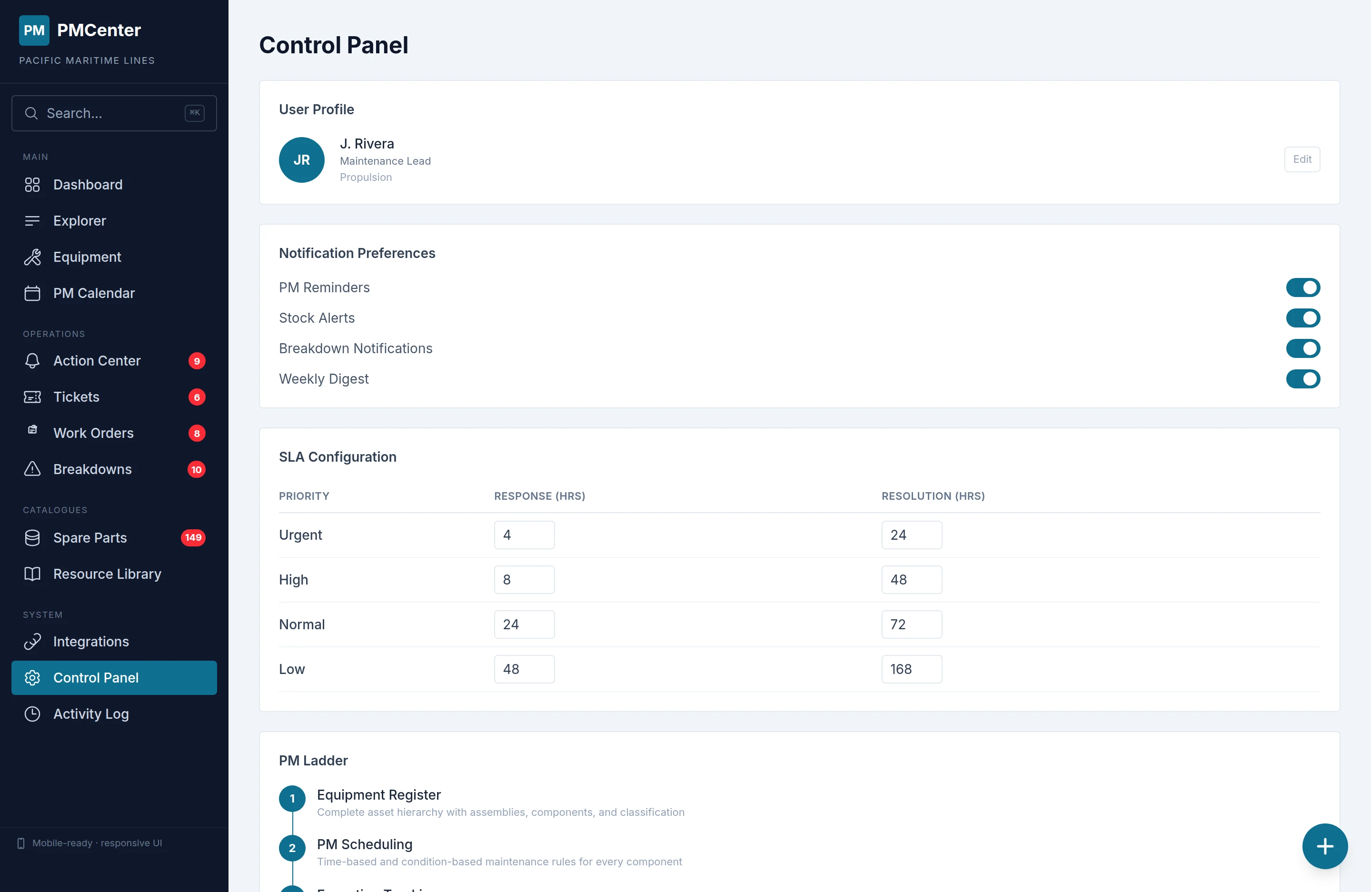1371x892 pixels.
Task: Open Resource Library from sidebar
Action: coord(107,574)
